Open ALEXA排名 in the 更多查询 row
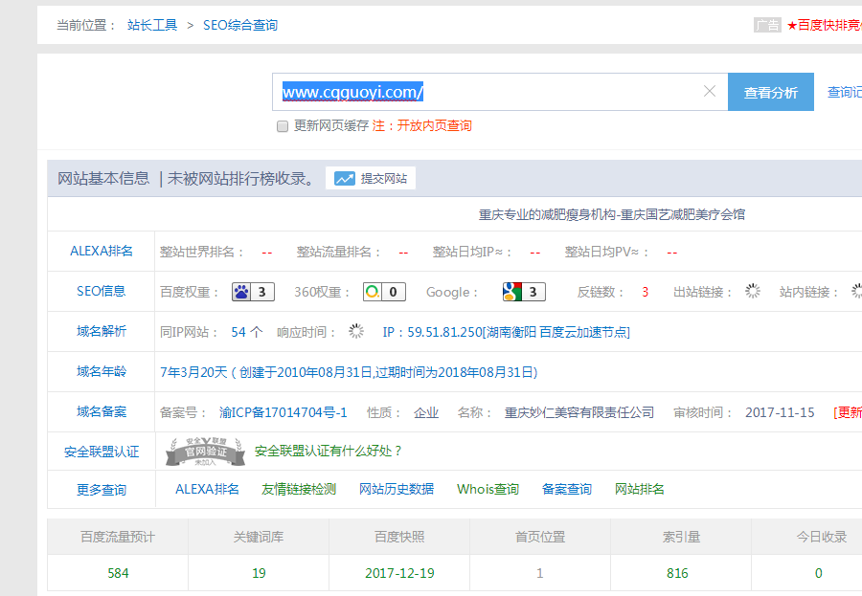 click(207, 489)
